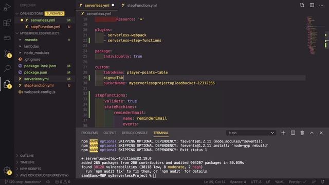
Task: Expand the AWS CDK EXPLORER section
Action: pyautogui.click(x=45, y=175)
